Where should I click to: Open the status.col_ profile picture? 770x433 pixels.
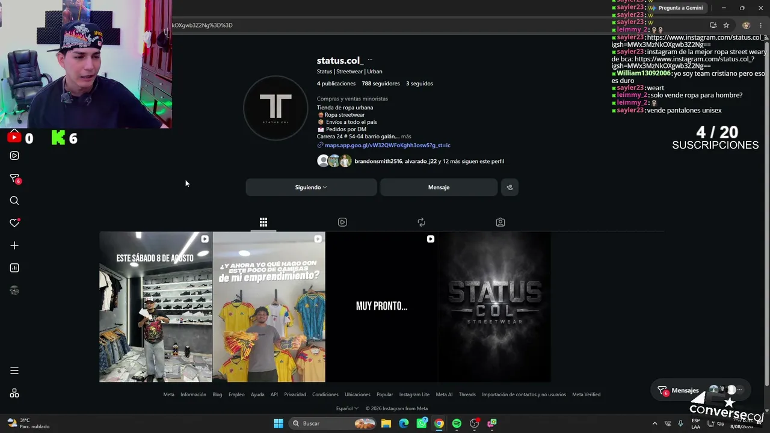point(276,108)
